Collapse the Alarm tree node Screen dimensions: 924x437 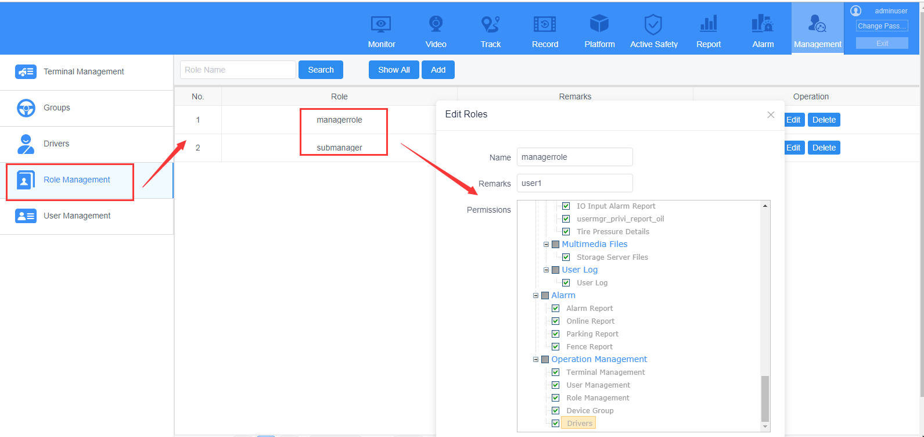click(535, 295)
